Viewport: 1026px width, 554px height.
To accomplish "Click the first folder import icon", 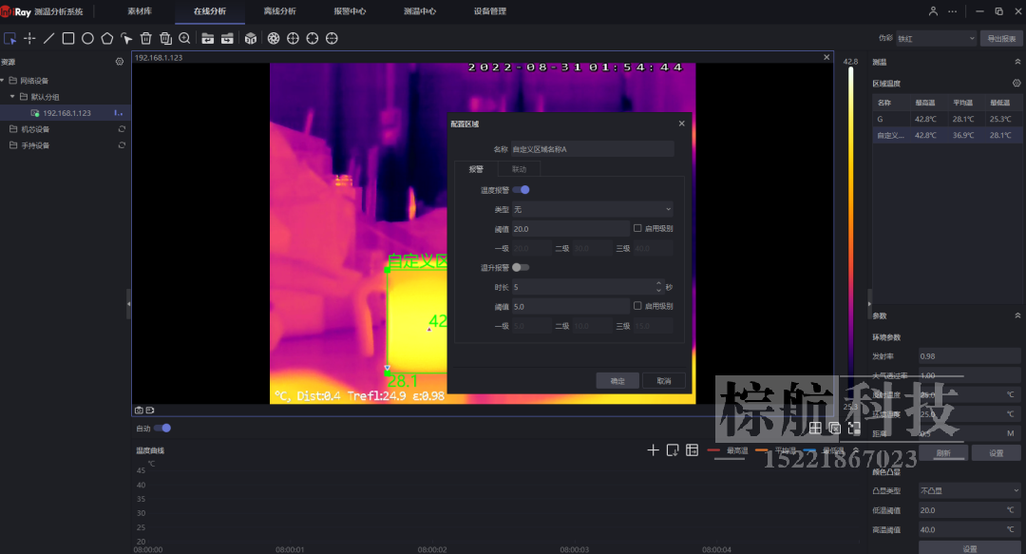I will click(207, 39).
